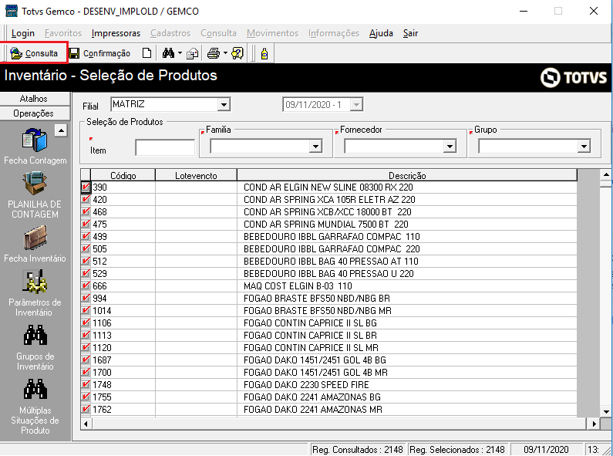This screenshot has width=613, height=456.
Task: Click the Operações panel button
Action: click(35, 113)
